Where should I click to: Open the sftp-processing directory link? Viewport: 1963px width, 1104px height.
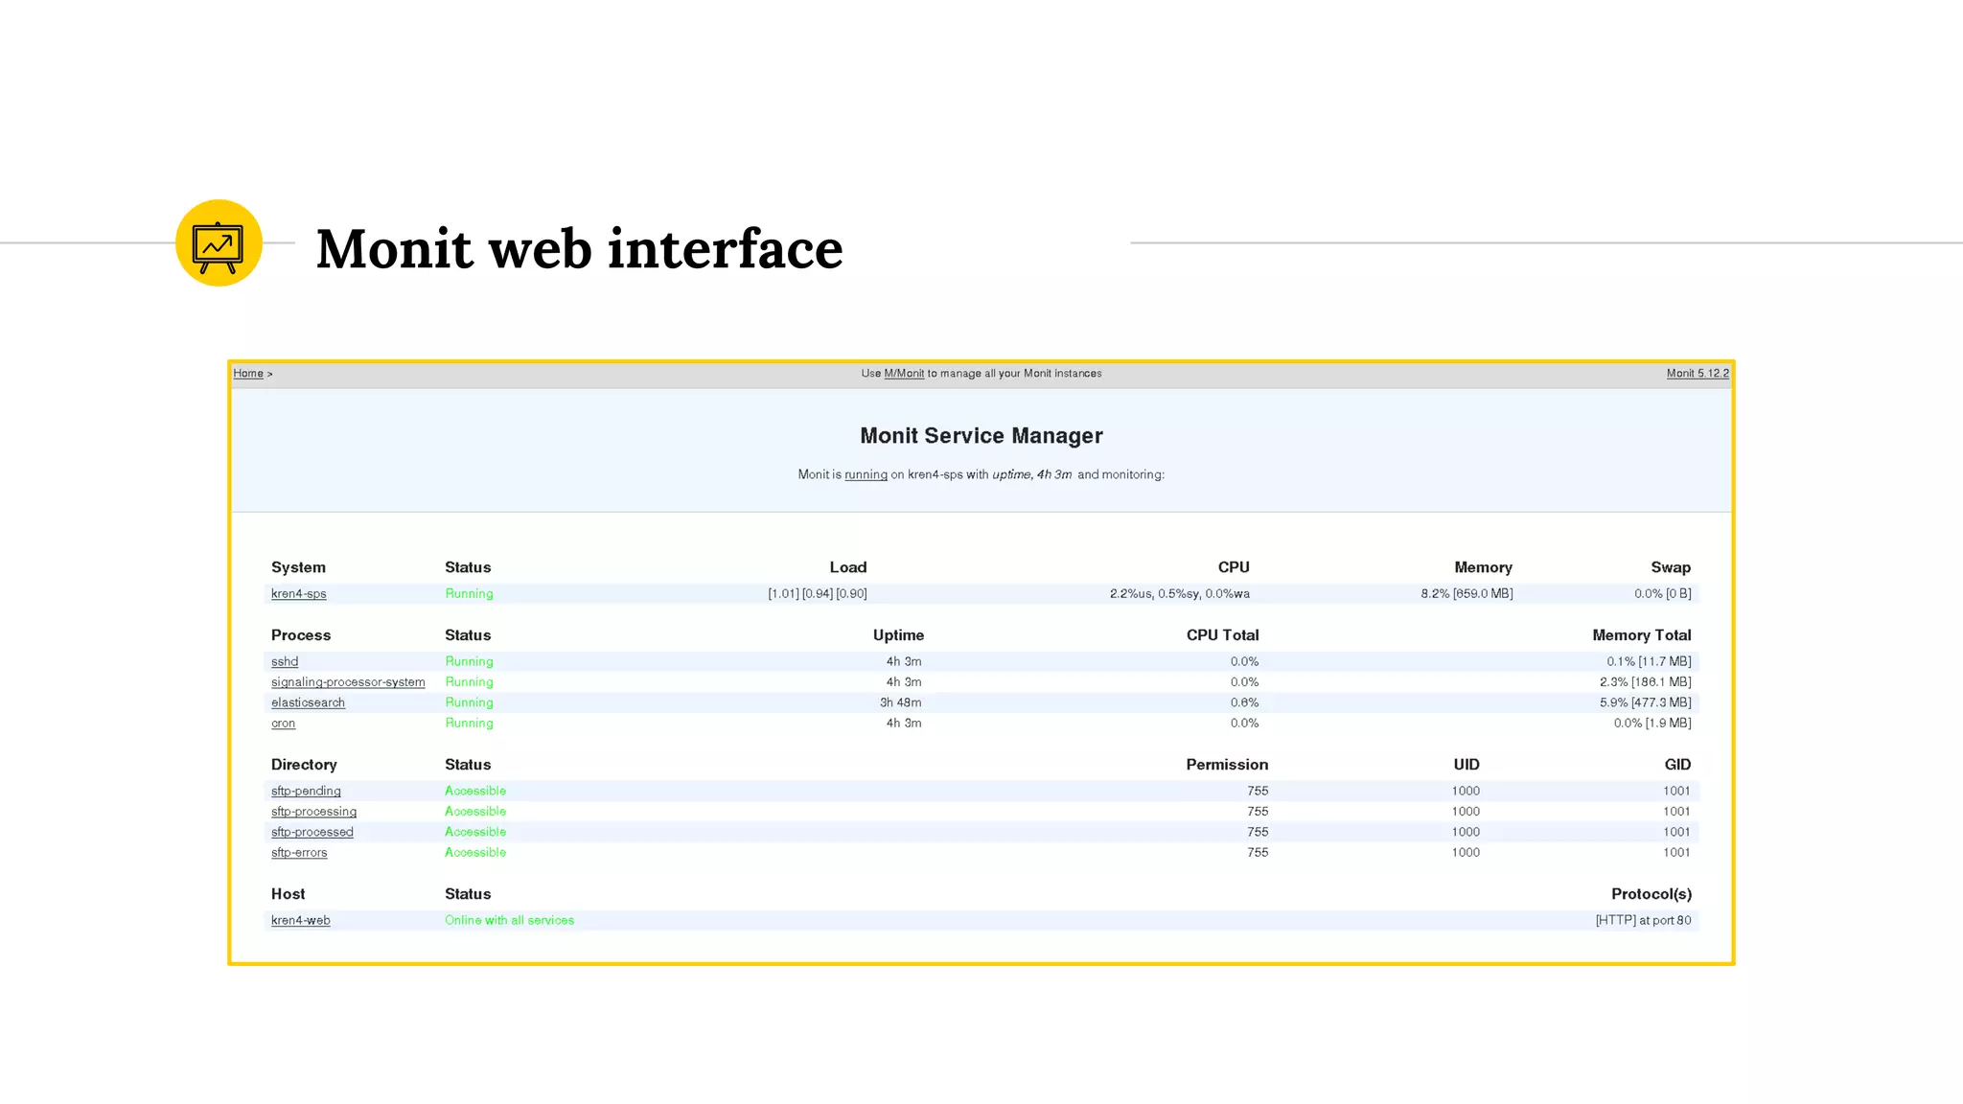click(x=313, y=812)
